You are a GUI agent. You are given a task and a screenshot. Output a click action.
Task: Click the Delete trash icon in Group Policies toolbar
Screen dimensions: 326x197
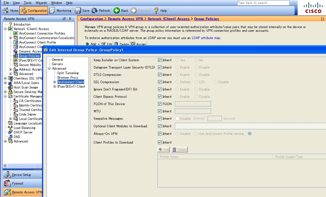click(116, 44)
